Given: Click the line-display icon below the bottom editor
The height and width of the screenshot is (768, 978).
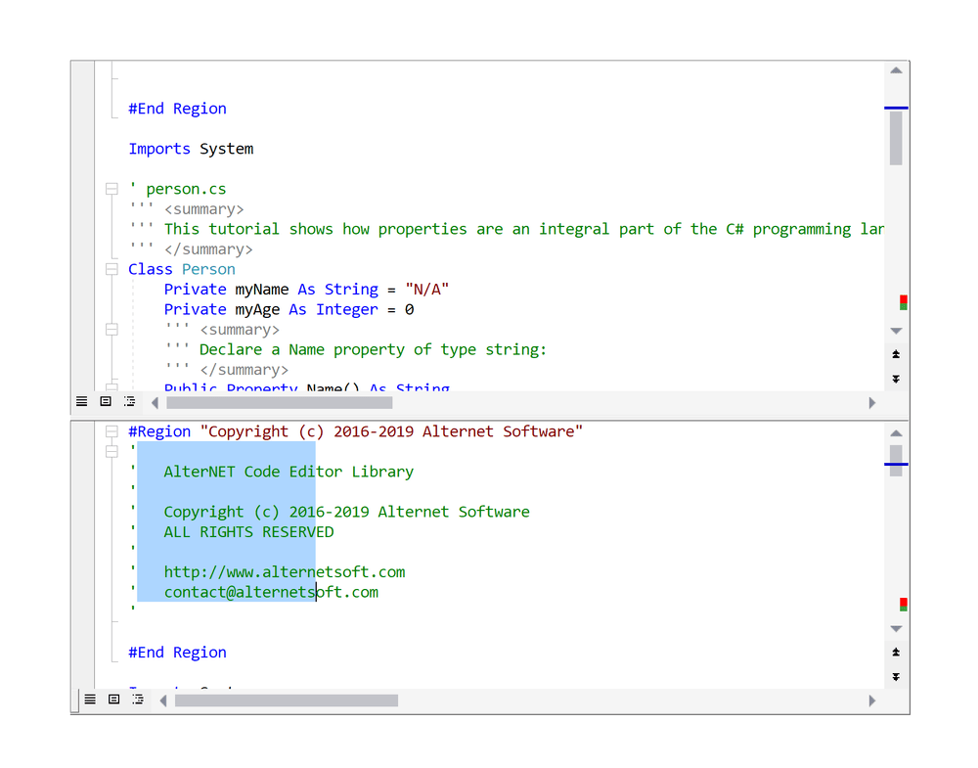Looking at the screenshot, I should coord(89,700).
